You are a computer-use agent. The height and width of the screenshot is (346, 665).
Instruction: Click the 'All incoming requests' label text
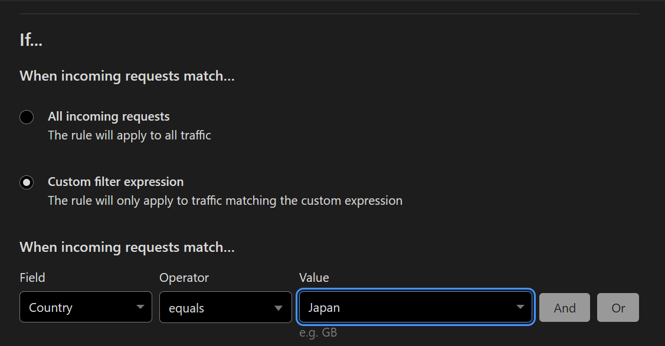[109, 117]
